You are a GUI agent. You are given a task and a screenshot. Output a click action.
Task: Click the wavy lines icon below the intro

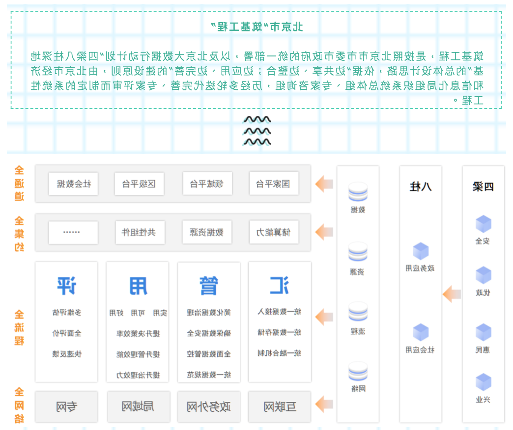(257, 131)
